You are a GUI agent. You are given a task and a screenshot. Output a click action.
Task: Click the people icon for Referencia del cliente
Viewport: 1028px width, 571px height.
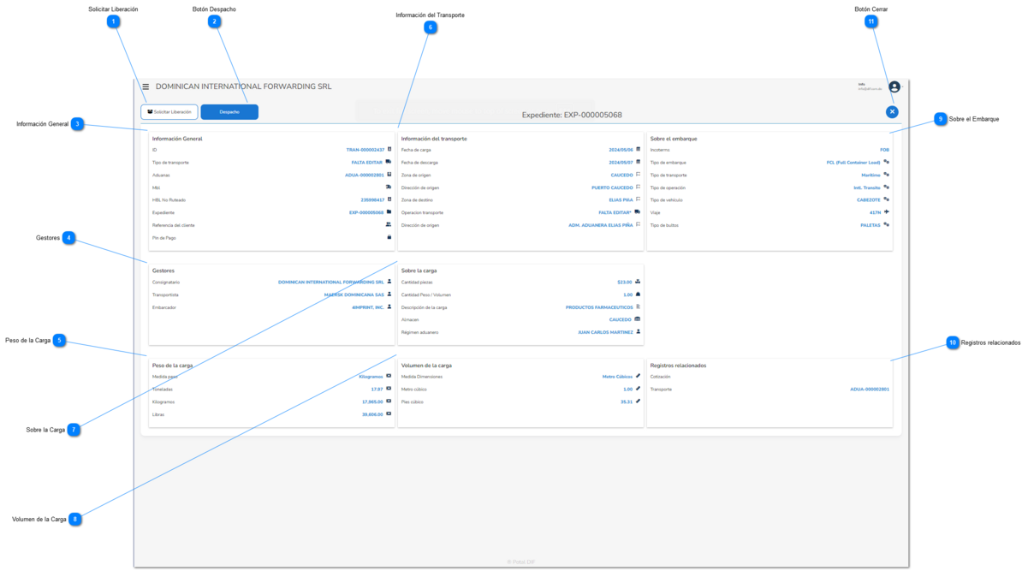pos(389,224)
